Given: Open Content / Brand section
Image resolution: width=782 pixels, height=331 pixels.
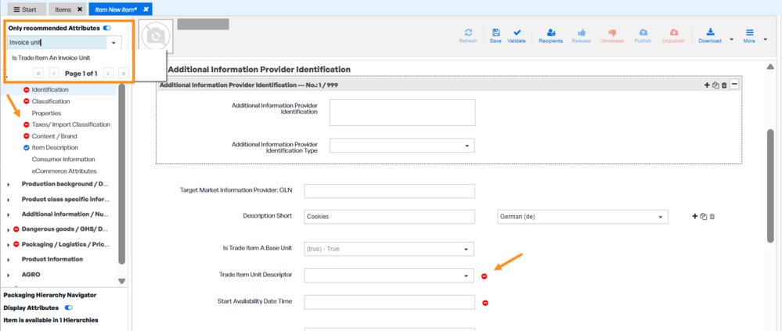Looking at the screenshot, I should click(x=54, y=136).
